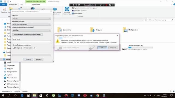The height and width of the screenshot is (98, 175).
Task: Select USB-накопитель in navigation pane
Action: tap(11, 84)
